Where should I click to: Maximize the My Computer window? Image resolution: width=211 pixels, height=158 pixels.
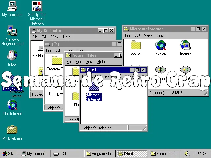pos(106,31)
